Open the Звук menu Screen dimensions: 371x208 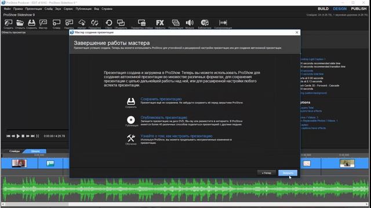coord(58,9)
